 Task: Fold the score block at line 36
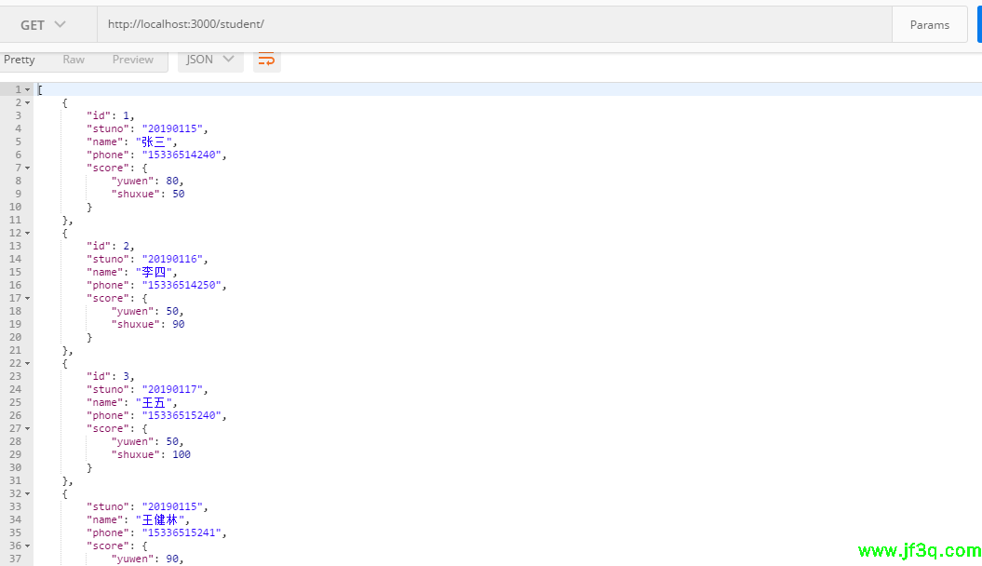tap(28, 546)
